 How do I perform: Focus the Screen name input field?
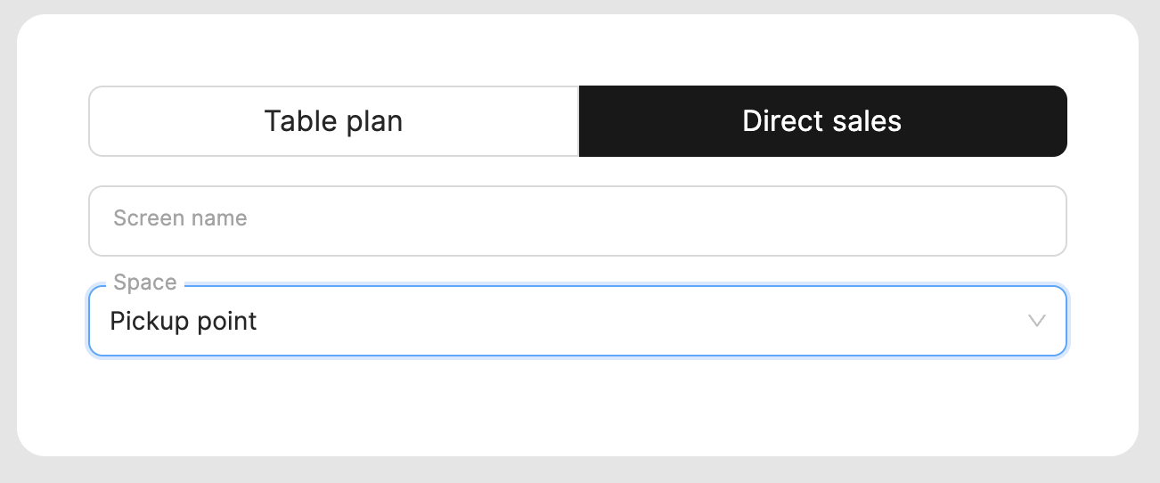pyautogui.click(x=577, y=221)
